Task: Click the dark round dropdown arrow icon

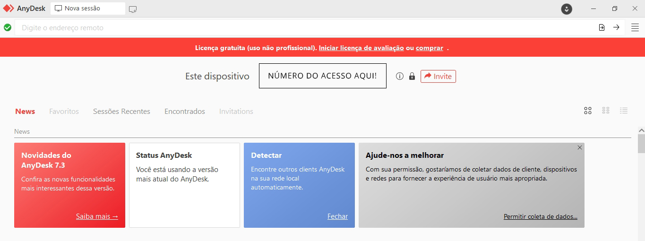Action: [567, 9]
